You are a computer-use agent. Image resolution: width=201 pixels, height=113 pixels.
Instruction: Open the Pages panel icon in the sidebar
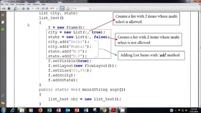(3, 22)
